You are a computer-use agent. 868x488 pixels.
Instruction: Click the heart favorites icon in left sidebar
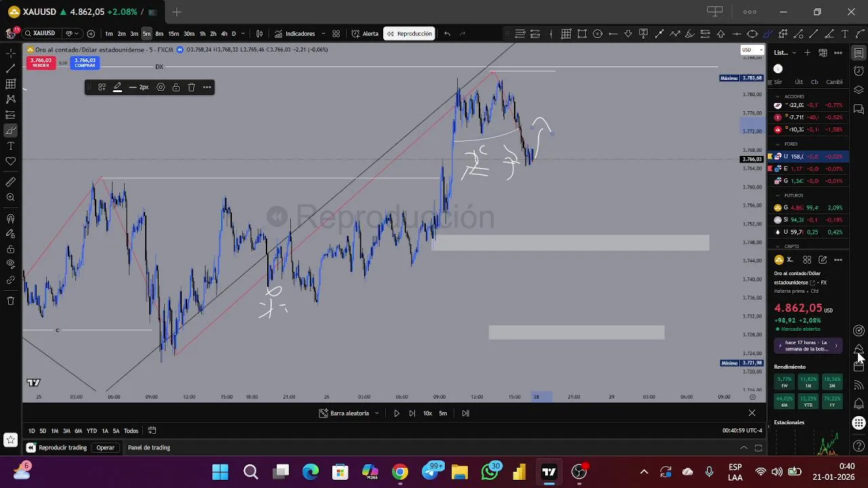pos(10,161)
